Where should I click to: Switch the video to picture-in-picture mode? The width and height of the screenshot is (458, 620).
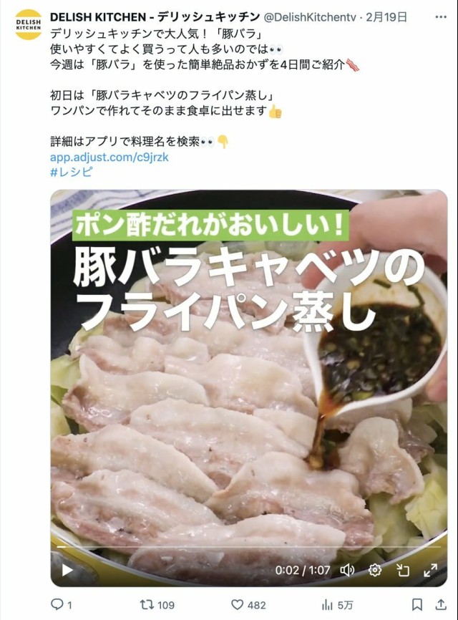click(403, 570)
